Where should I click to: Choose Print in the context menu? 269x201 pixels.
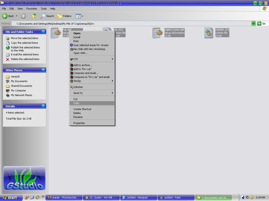(x=92, y=41)
